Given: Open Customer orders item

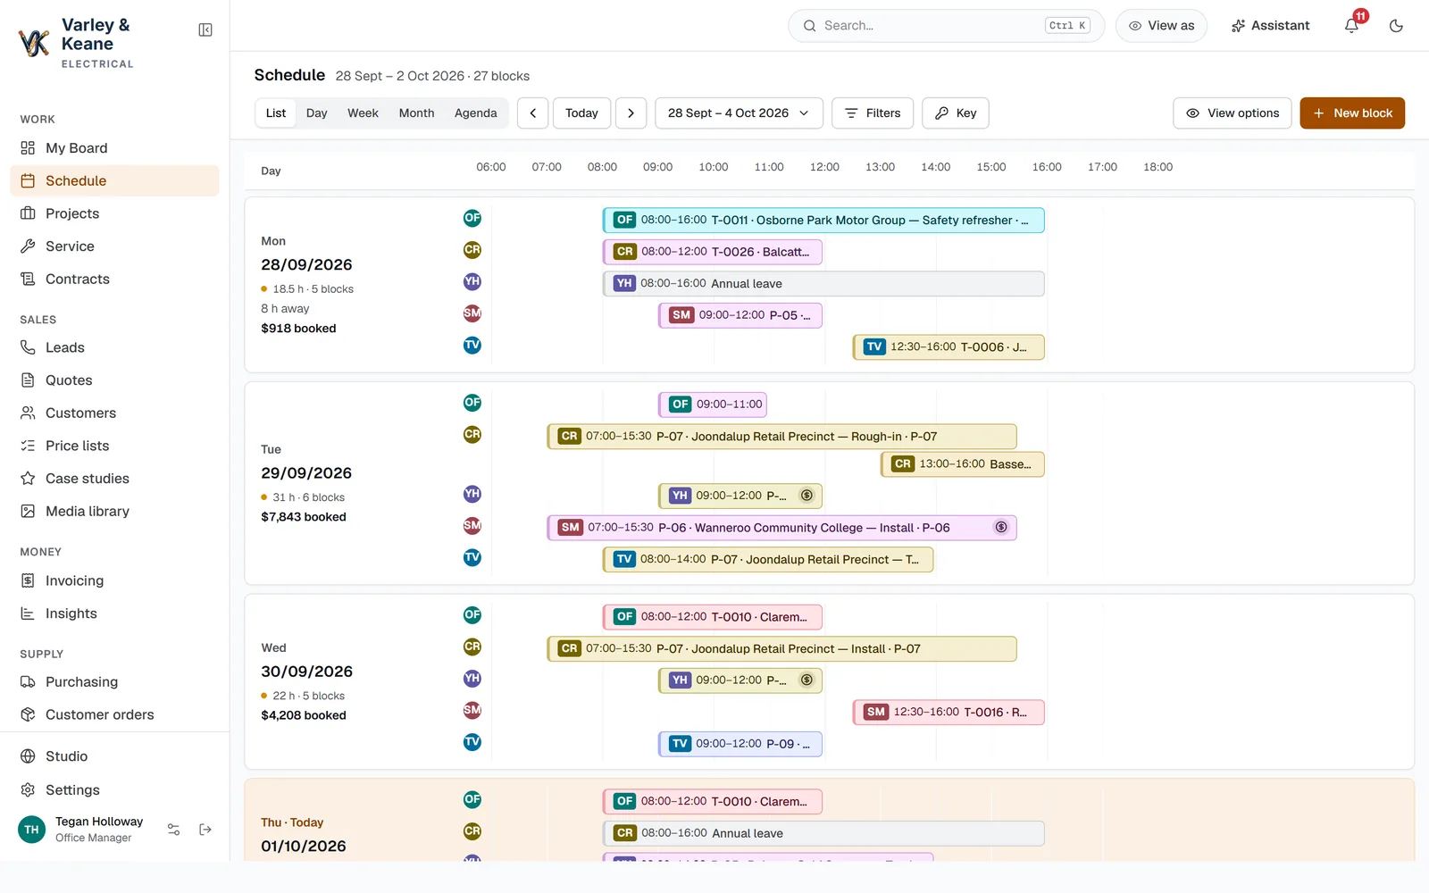Looking at the screenshot, I should (x=114, y=714).
